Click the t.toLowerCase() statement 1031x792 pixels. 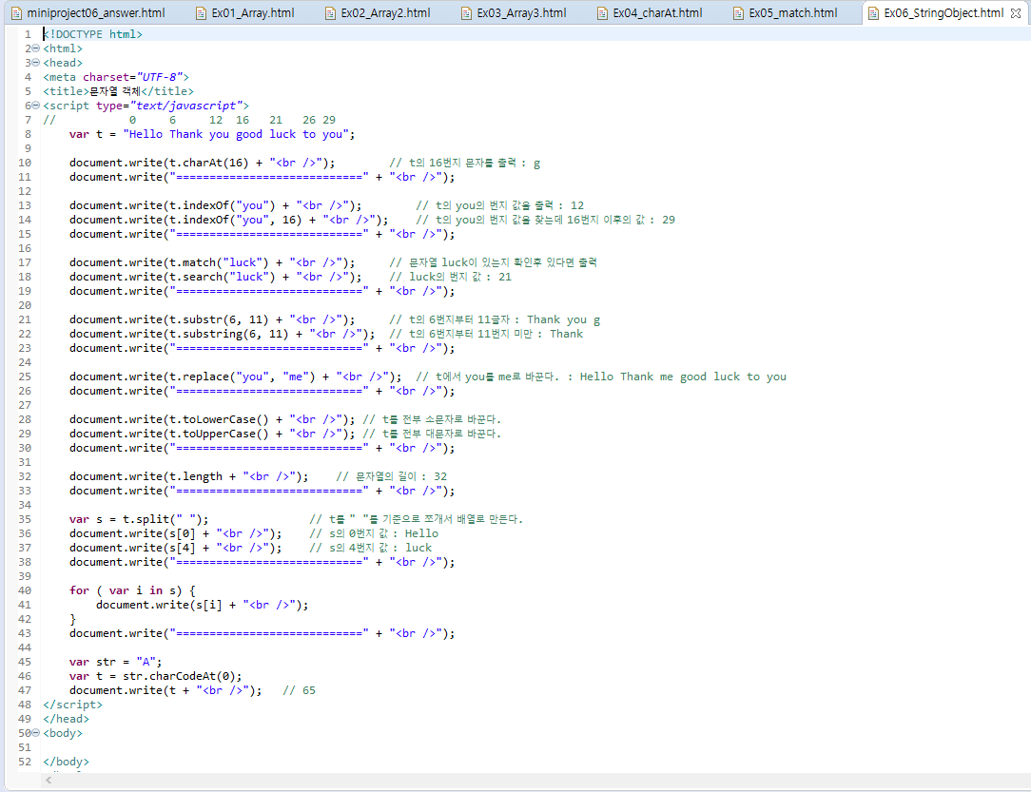(x=212, y=419)
